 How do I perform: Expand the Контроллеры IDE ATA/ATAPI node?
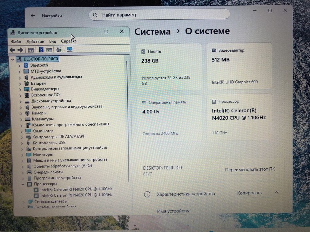click(x=22, y=137)
